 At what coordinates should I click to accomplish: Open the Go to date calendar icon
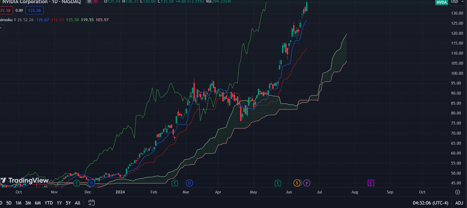tap(91, 203)
